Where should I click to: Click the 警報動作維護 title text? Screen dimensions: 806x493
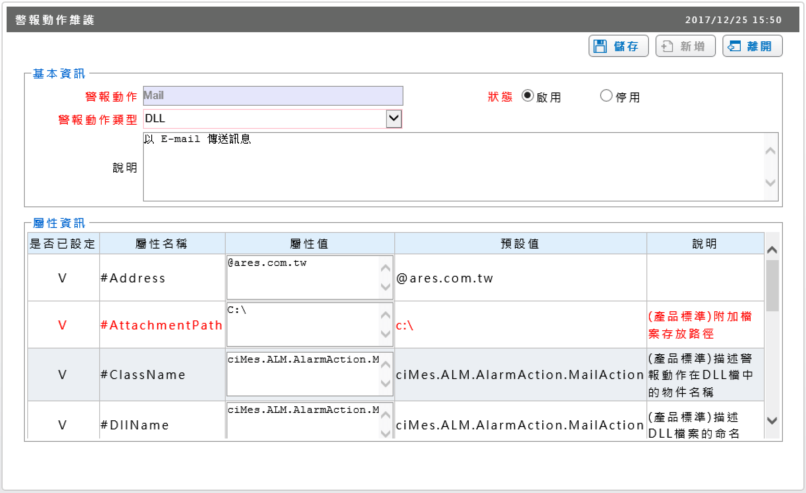coord(55,20)
